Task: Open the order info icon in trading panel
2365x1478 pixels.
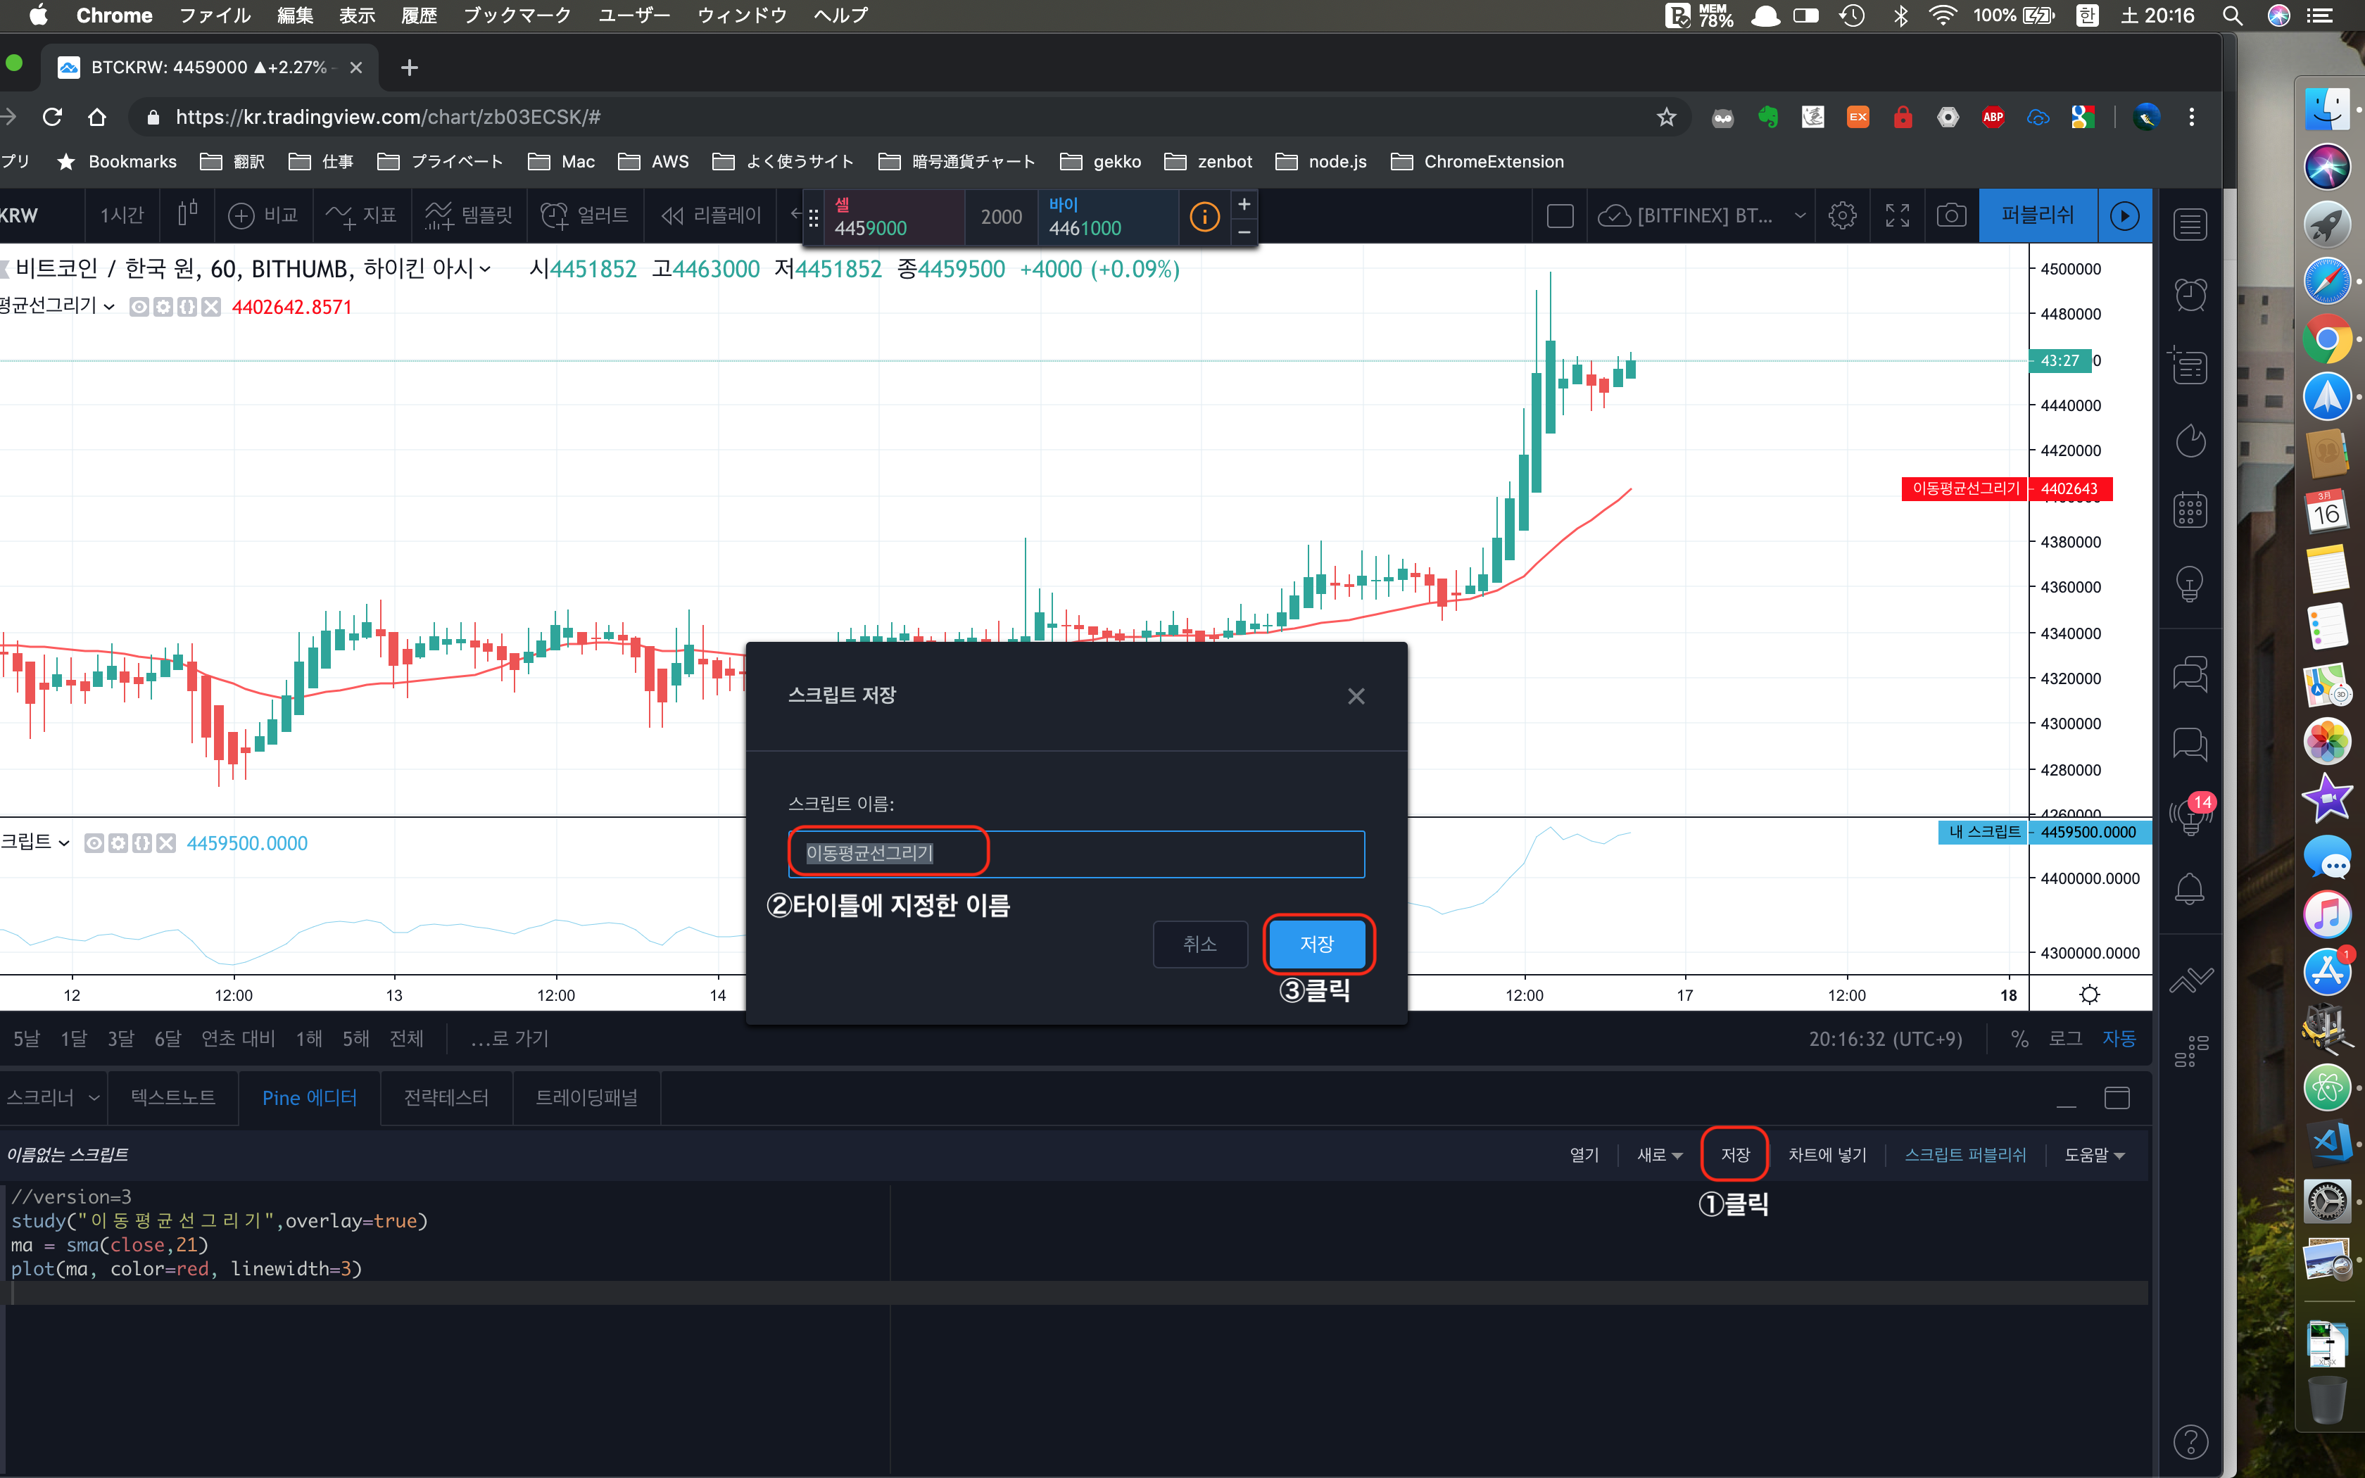Action: tap(1204, 216)
